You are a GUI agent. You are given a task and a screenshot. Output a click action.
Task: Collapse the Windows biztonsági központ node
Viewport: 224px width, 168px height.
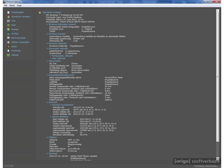tap(47, 24)
